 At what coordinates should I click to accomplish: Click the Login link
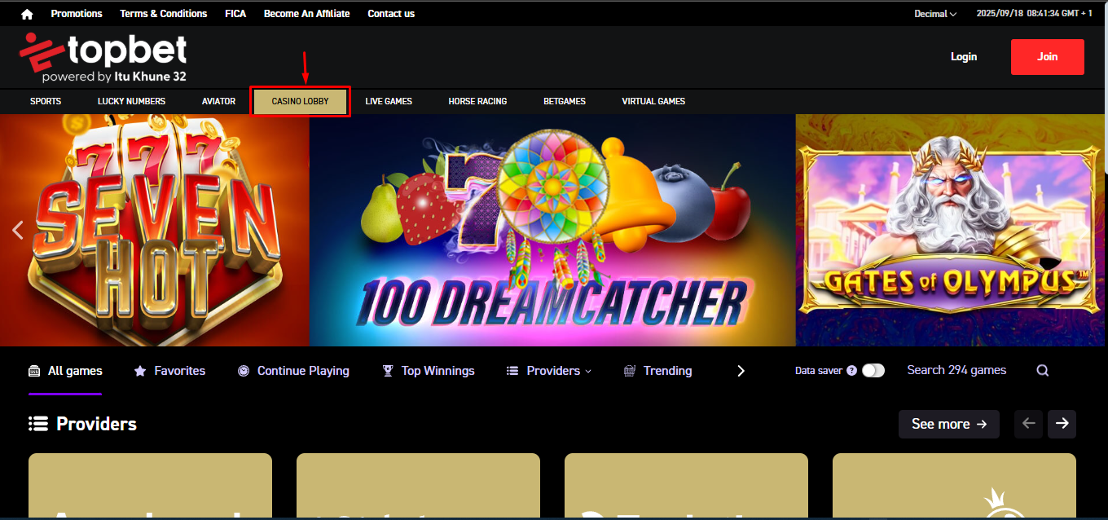pos(963,56)
